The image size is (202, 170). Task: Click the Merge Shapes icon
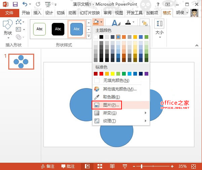coord(19,37)
